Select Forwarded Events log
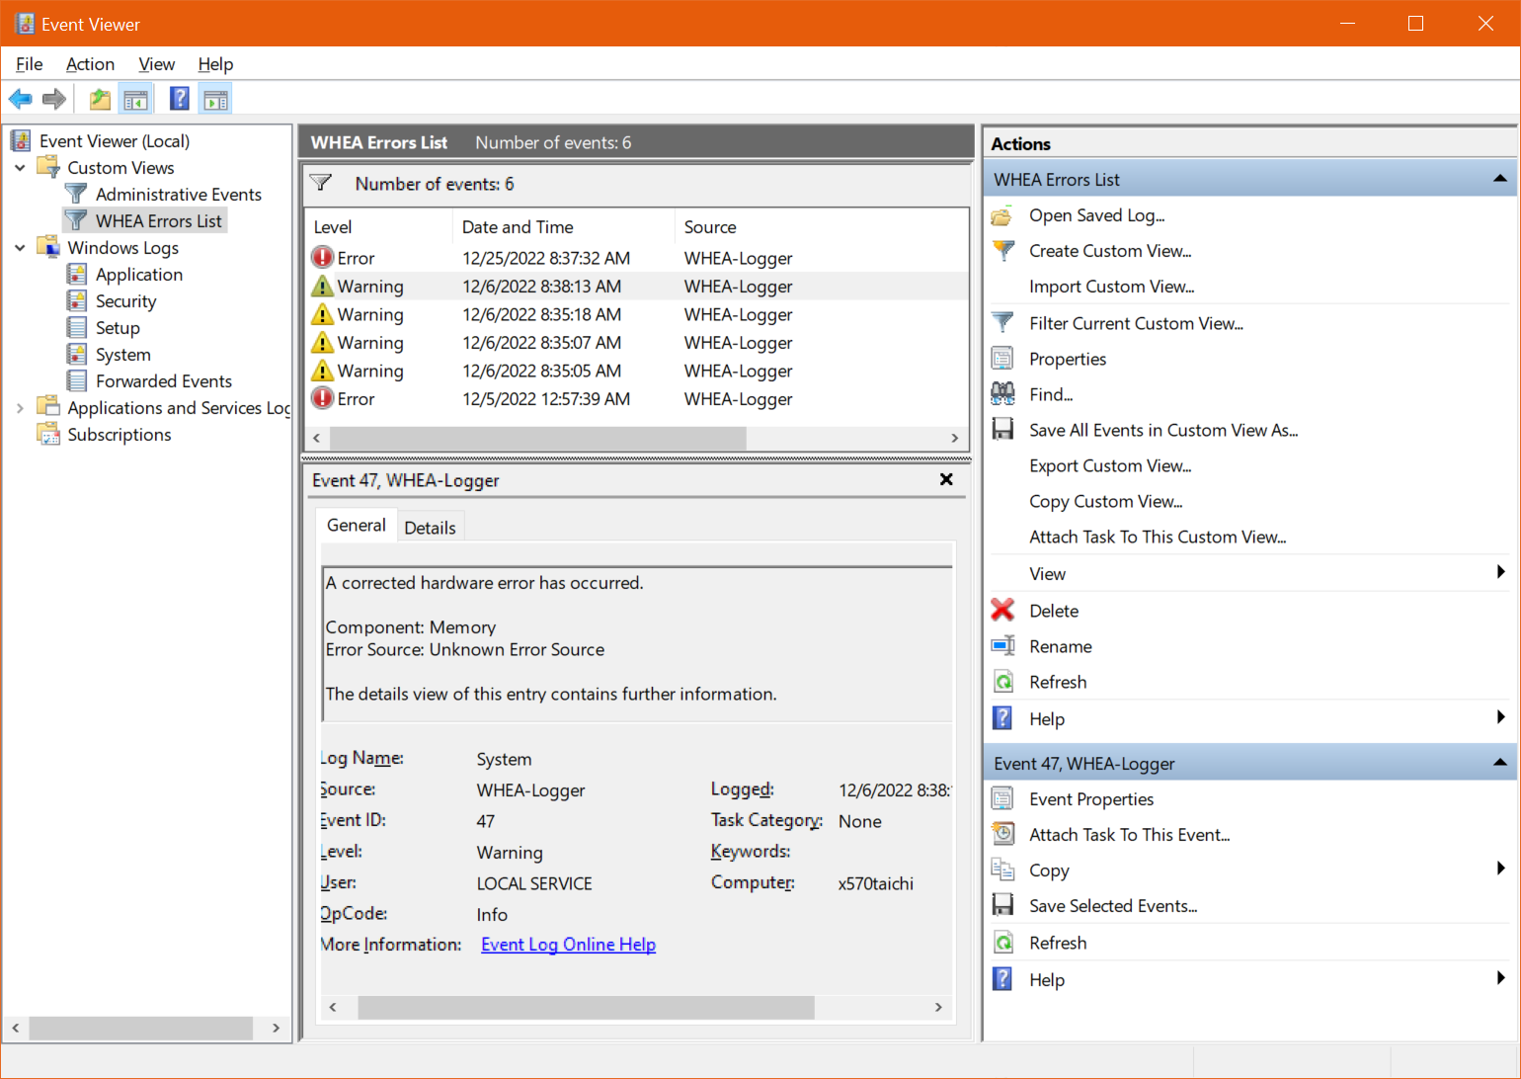Image resolution: width=1521 pixels, height=1079 pixels. click(x=163, y=381)
